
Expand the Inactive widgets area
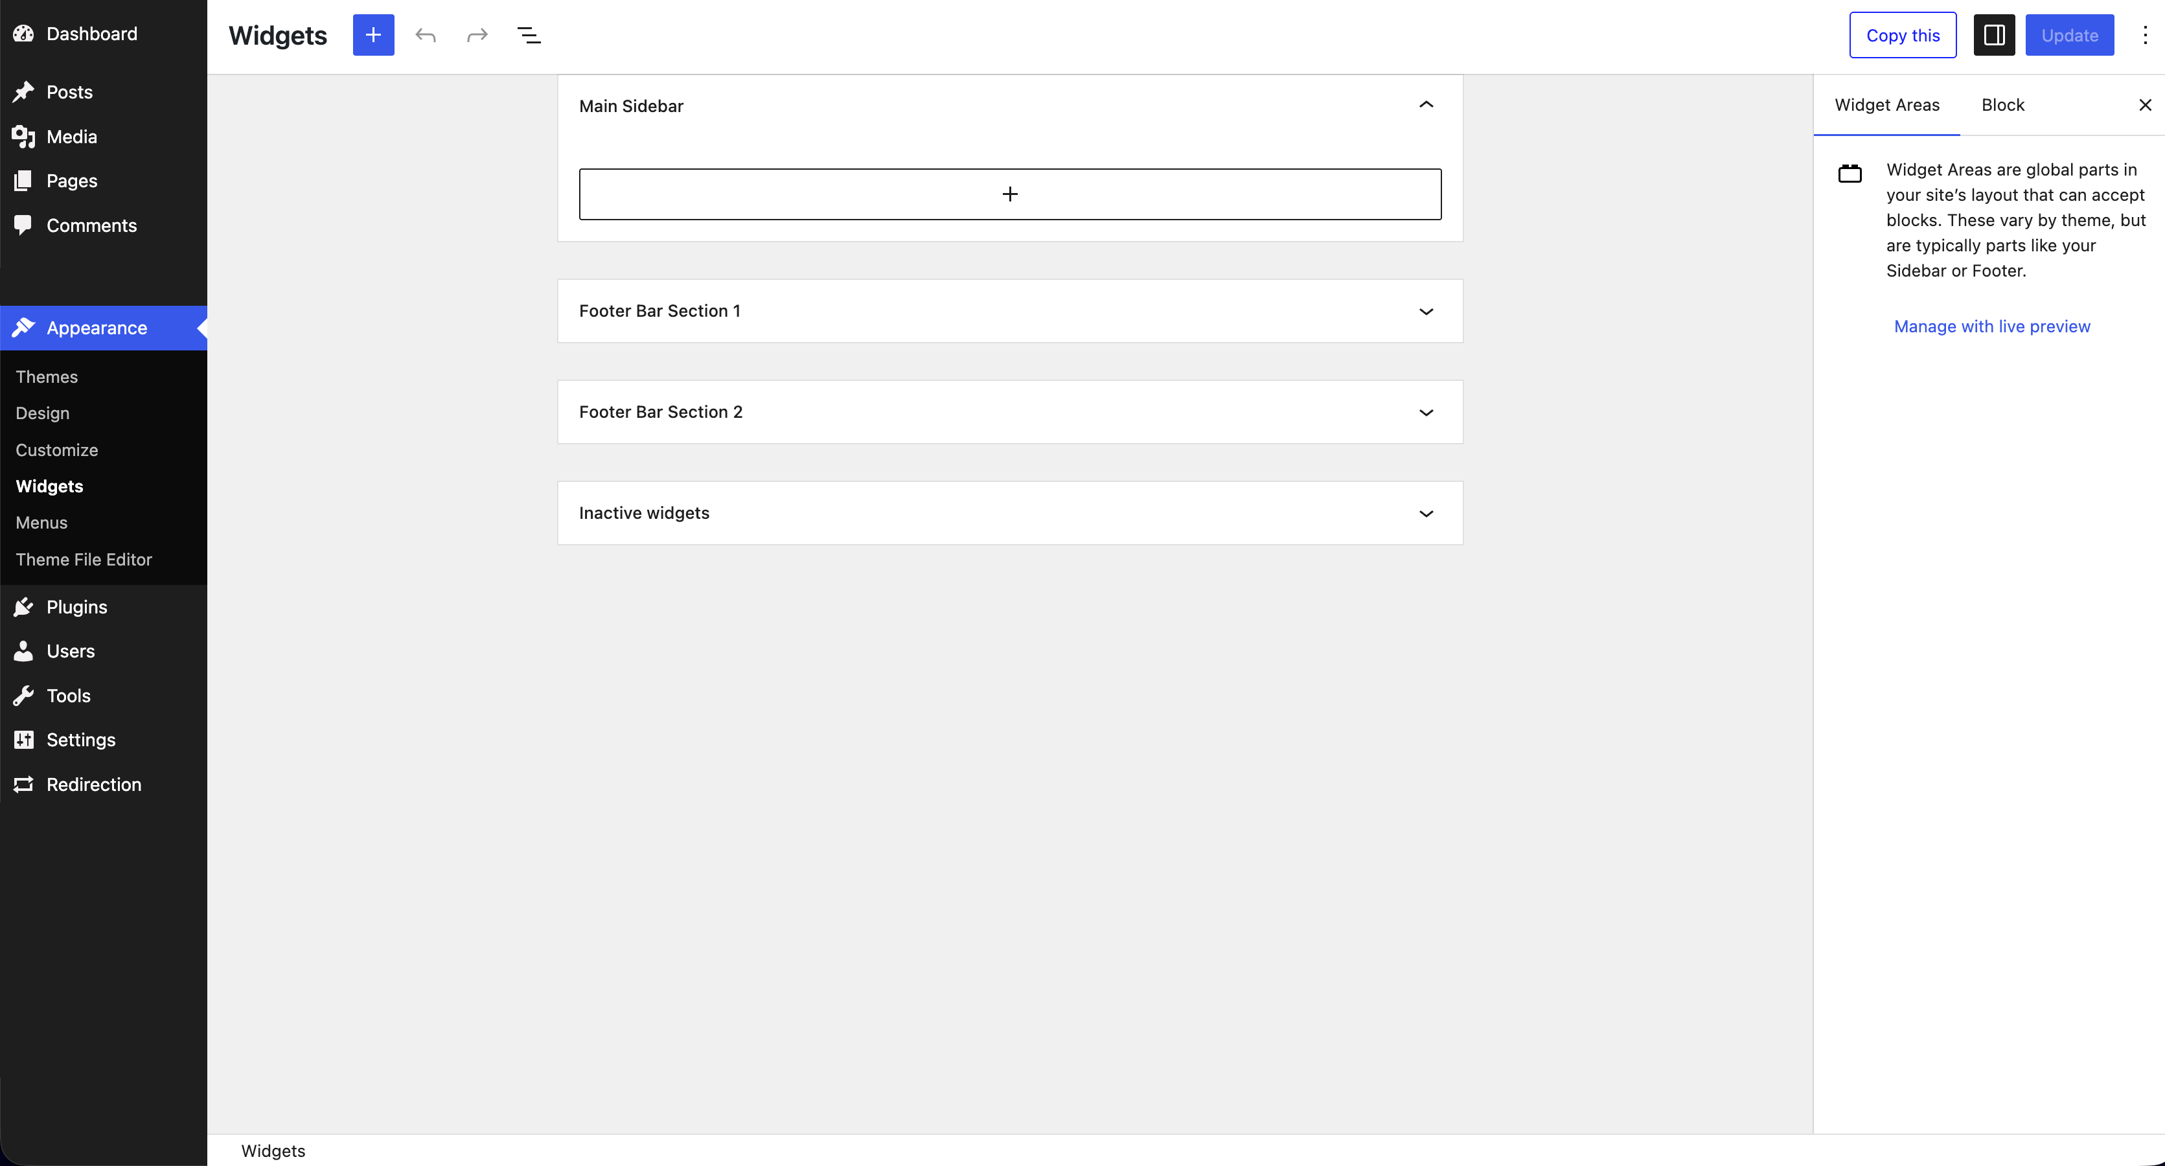(1425, 513)
